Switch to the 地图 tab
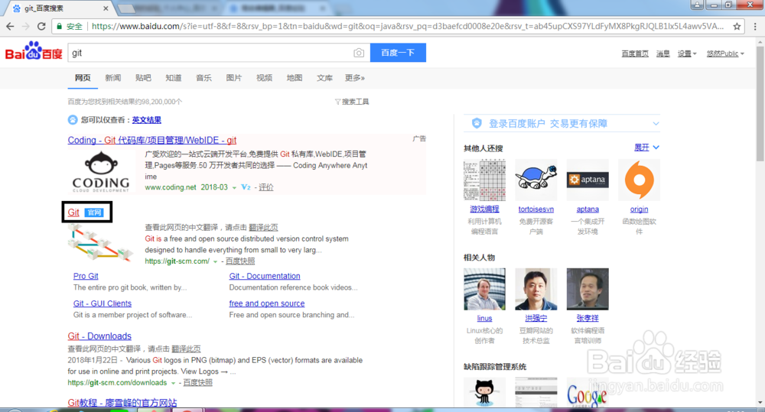 (x=295, y=78)
